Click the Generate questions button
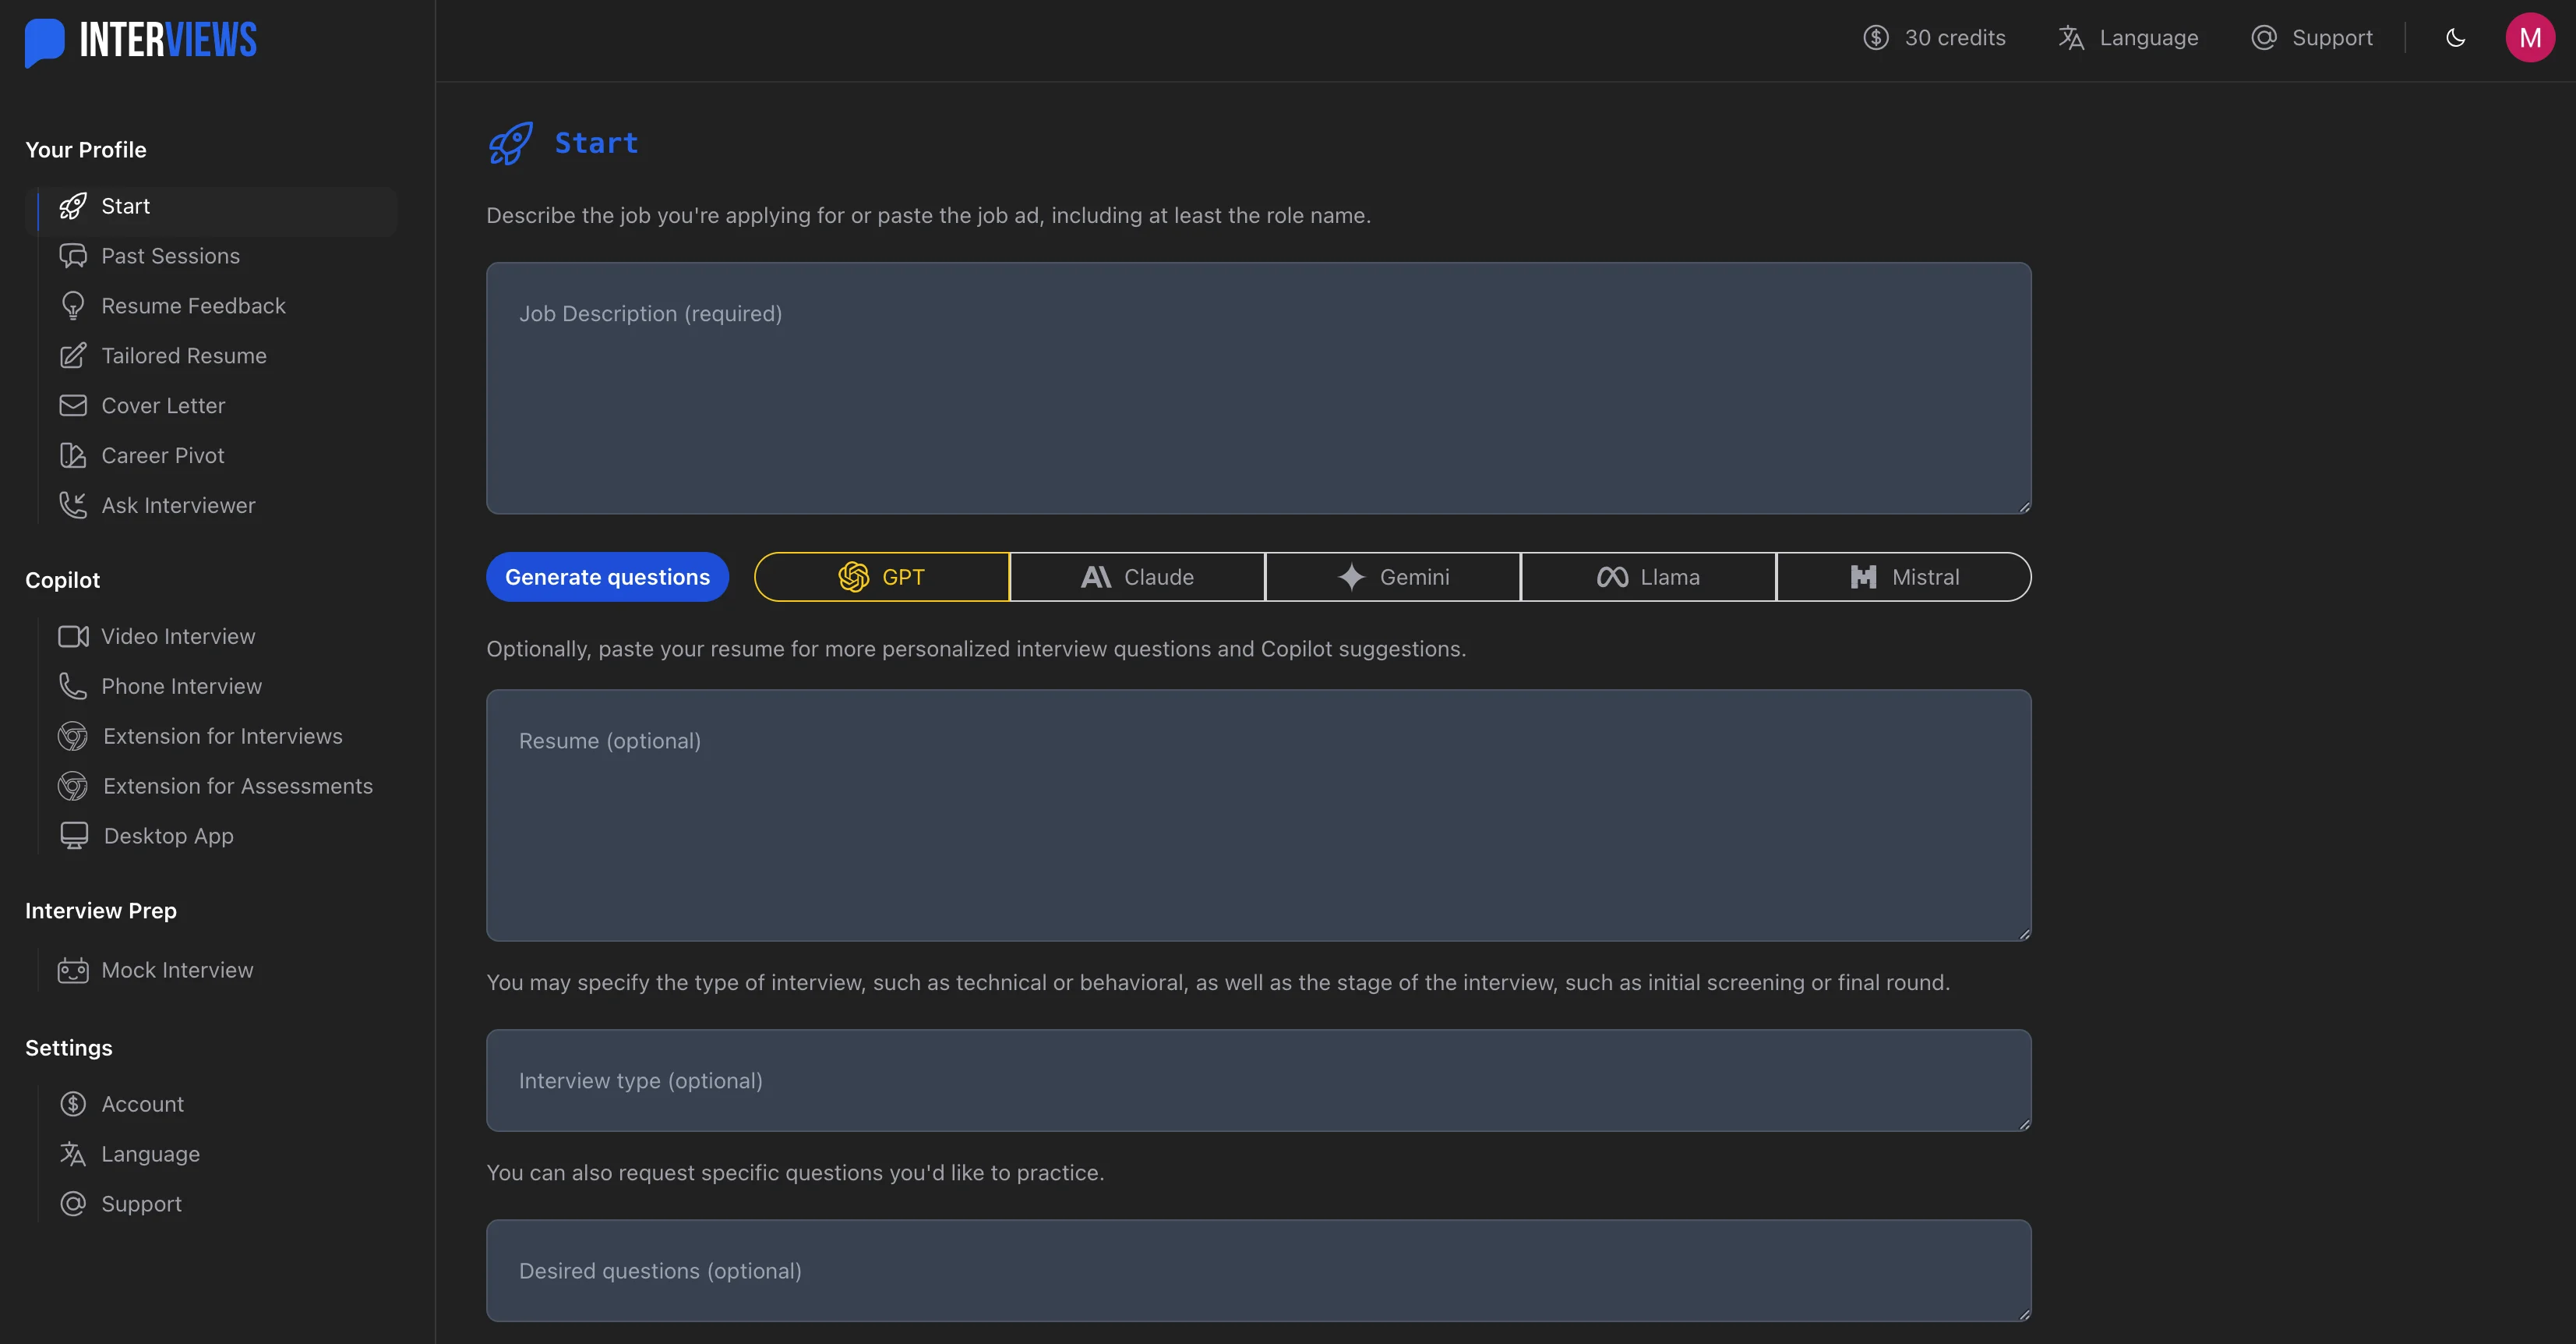This screenshot has height=1344, width=2576. tap(607, 578)
